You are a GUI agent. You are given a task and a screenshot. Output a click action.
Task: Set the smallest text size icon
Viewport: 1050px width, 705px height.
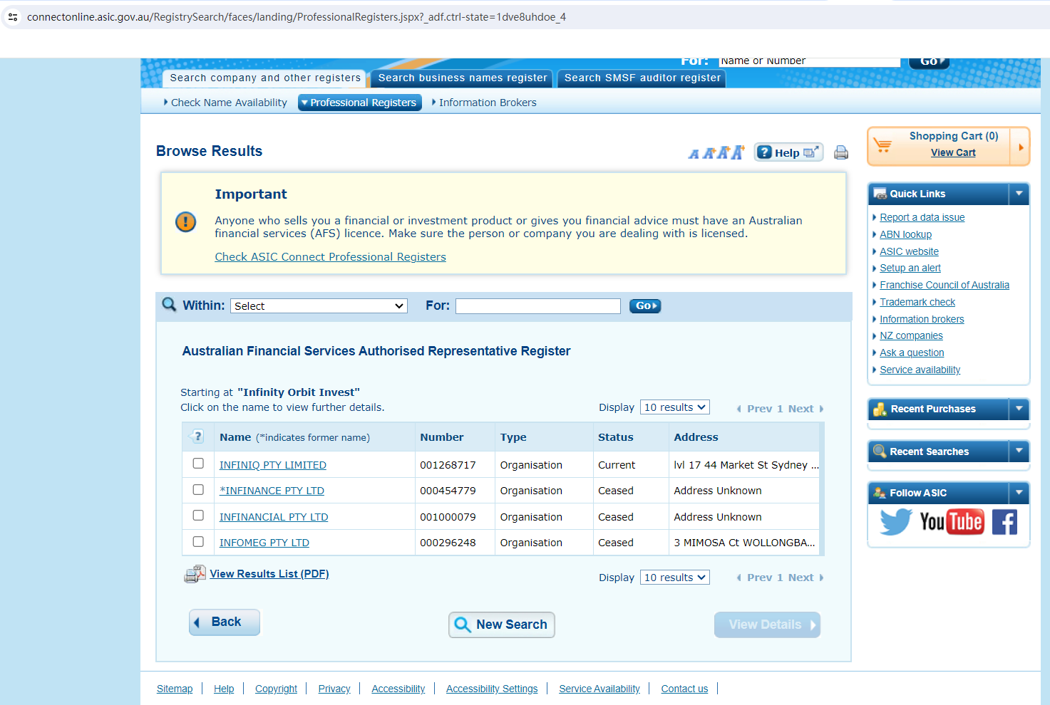click(x=694, y=153)
